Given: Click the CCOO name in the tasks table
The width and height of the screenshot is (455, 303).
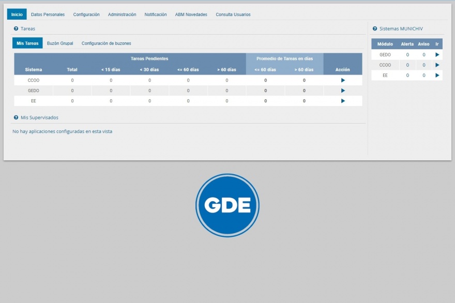Looking at the screenshot, I should click(x=34, y=80).
